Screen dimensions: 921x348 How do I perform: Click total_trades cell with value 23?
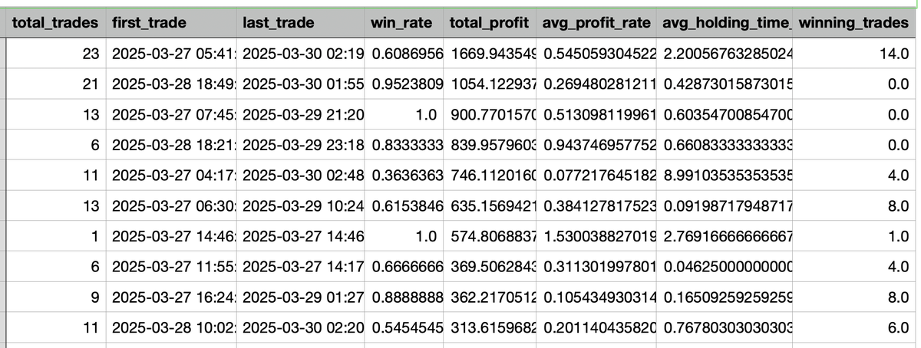click(55, 55)
